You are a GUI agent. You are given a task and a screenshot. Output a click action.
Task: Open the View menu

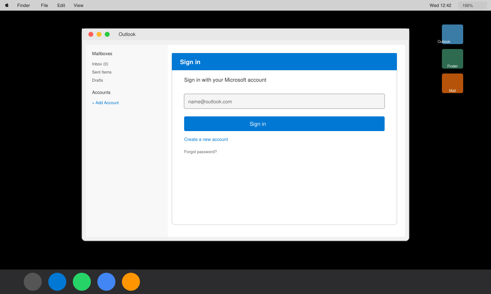(79, 5)
